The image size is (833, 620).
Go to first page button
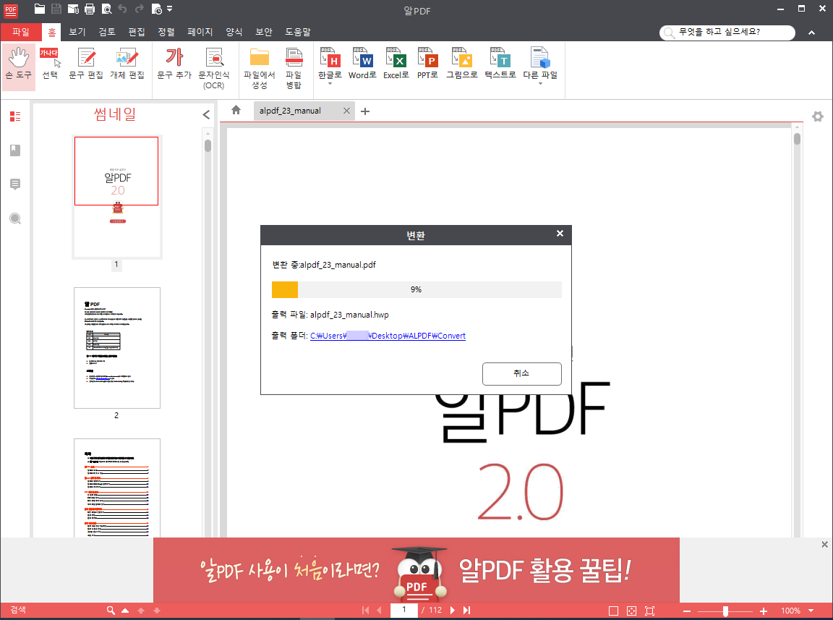[x=365, y=611]
